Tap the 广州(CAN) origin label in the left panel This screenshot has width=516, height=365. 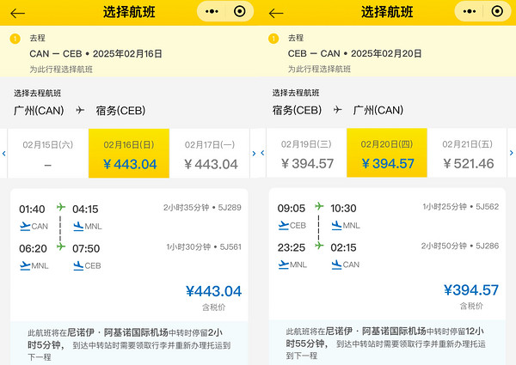coord(39,111)
